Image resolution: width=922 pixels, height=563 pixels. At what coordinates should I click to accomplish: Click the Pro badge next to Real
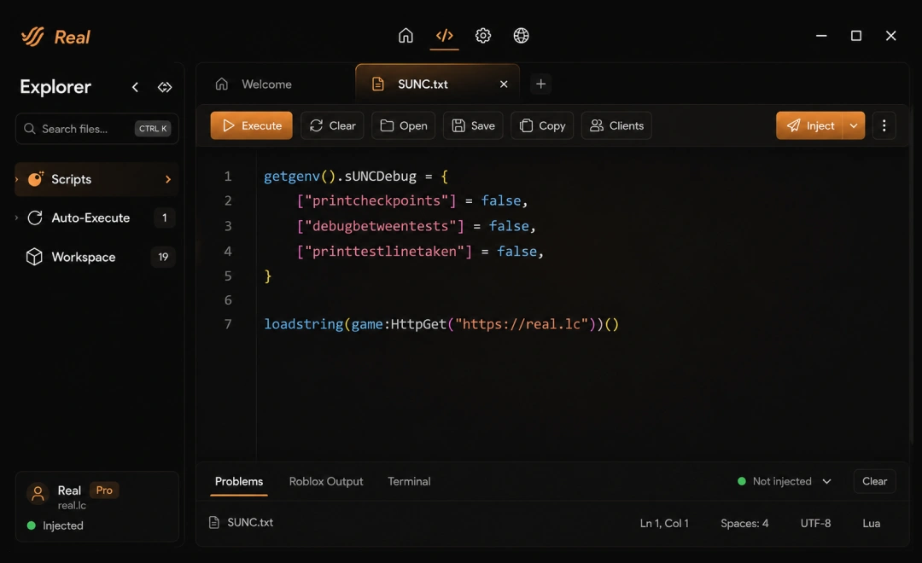tap(104, 490)
